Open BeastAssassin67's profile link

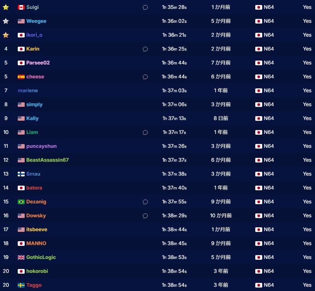pos(47,160)
